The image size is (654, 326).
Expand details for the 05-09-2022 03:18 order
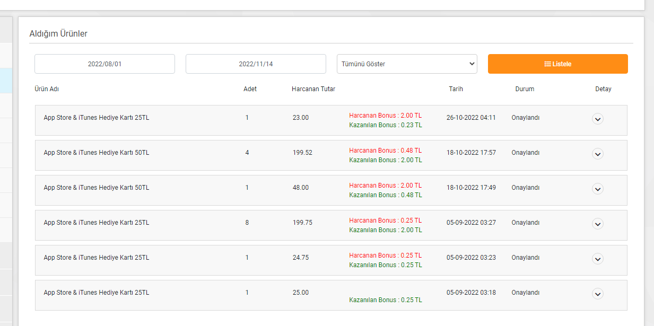coord(598,294)
